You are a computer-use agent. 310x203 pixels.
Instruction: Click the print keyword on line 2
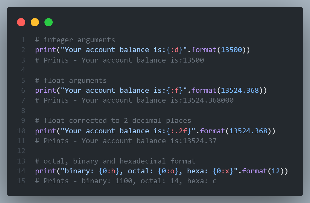point(46,50)
